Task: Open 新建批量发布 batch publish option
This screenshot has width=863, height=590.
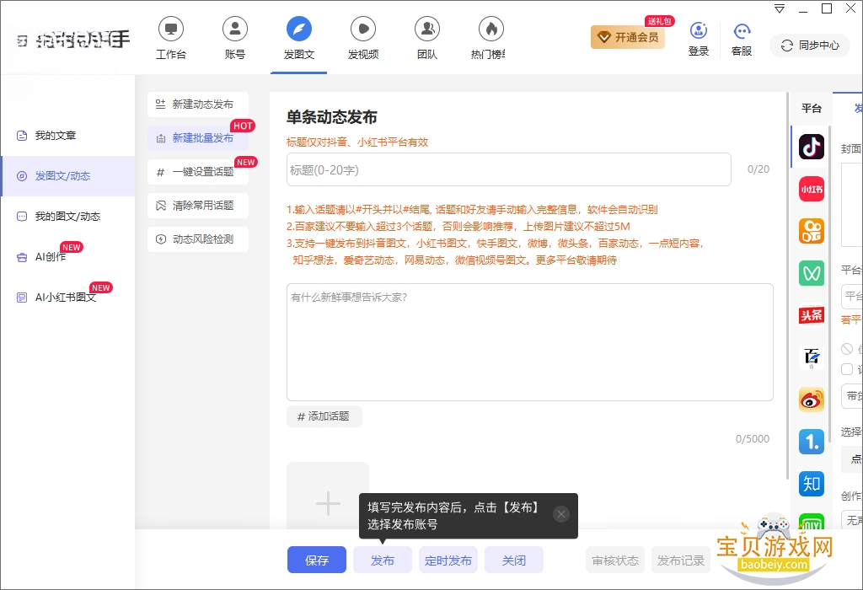Action: click(x=198, y=138)
